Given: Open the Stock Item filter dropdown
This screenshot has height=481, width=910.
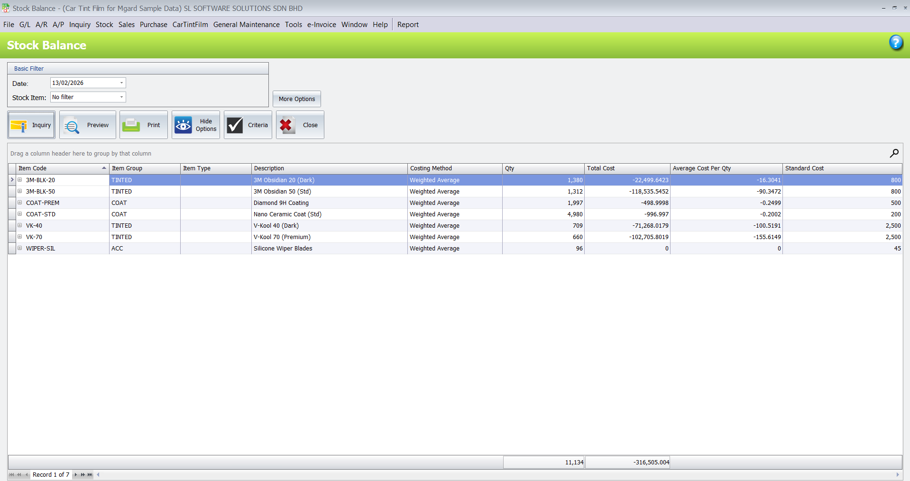Looking at the screenshot, I should click(121, 97).
